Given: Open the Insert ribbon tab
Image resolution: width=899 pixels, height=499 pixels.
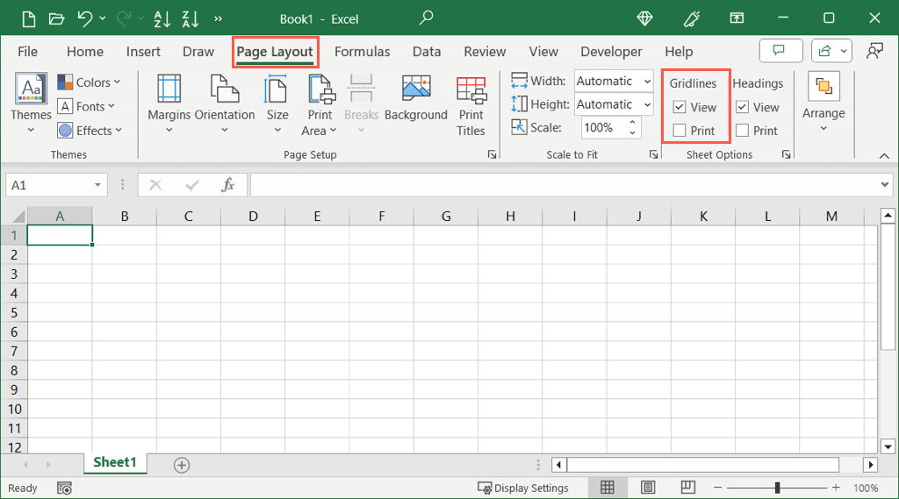Looking at the screenshot, I should click(x=143, y=52).
